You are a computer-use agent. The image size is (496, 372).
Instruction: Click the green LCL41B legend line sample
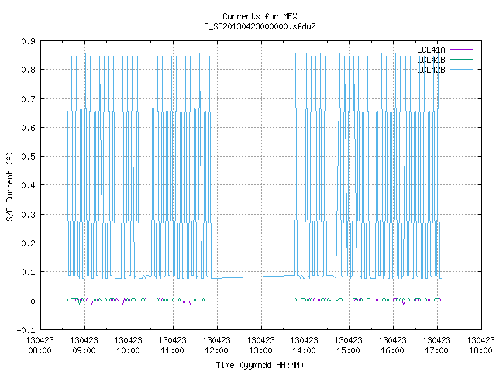click(x=461, y=60)
